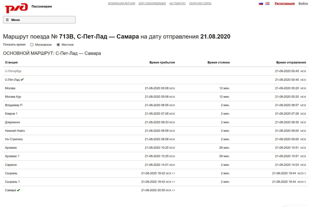Click green checkmark next to С-Пет-Лад
311x207 pixels.
coord(22,79)
